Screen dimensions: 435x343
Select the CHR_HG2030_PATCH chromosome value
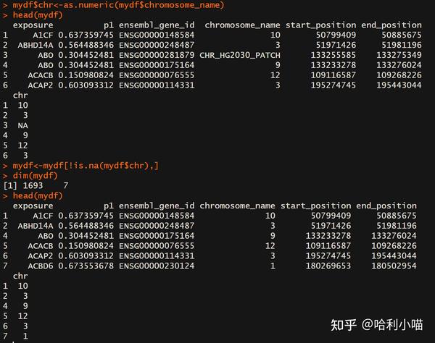pos(239,54)
